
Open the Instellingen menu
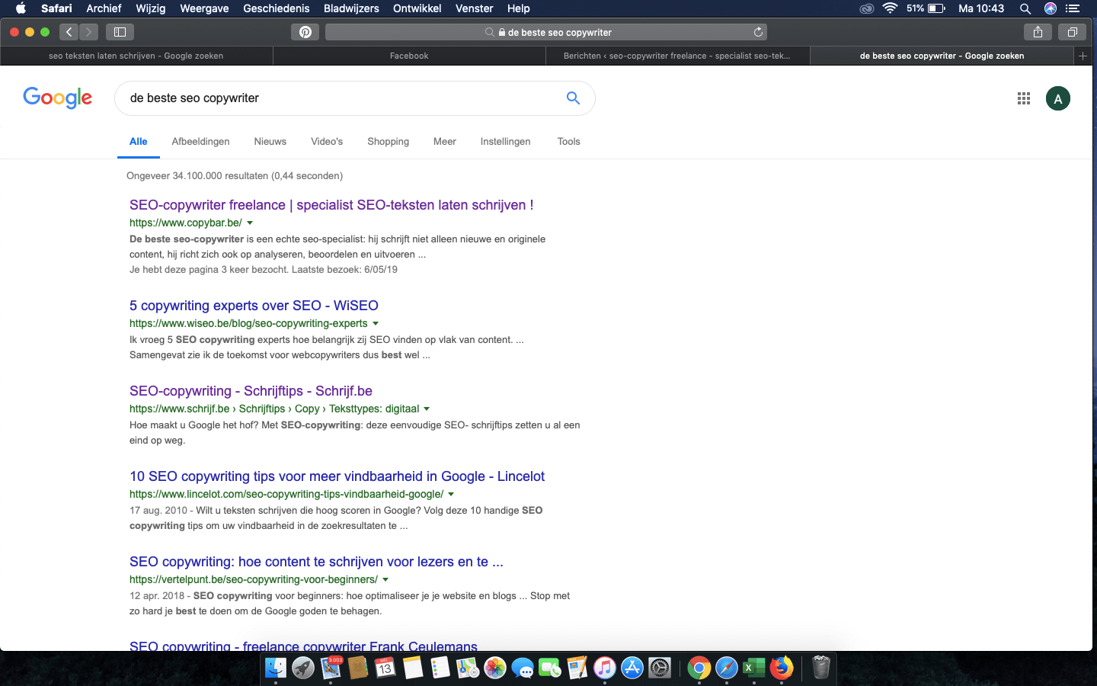click(505, 142)
